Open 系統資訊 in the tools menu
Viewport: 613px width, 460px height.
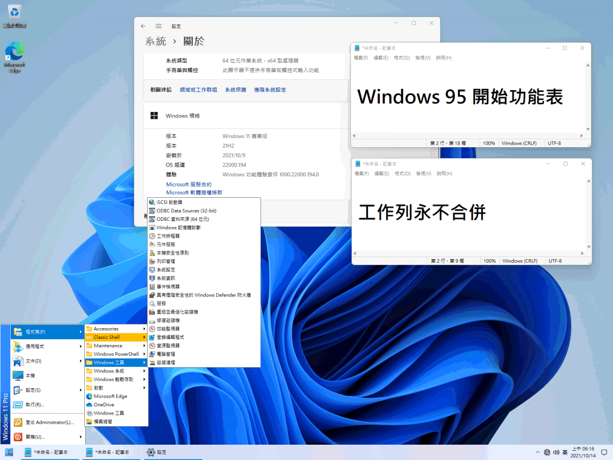tap(204, 278)
